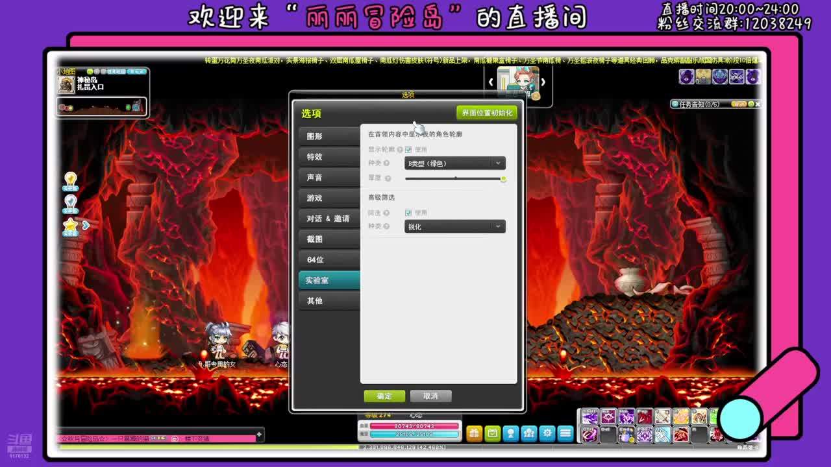Open the gear settings icon in menu bar
Image resolution: width=831 pixels, height=467 pixels.
(x=547, y=433)
